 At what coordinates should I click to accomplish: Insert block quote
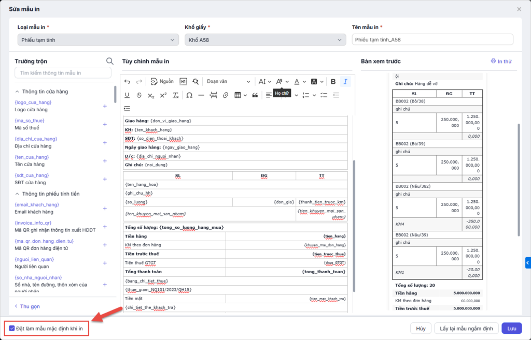[255, 95]
